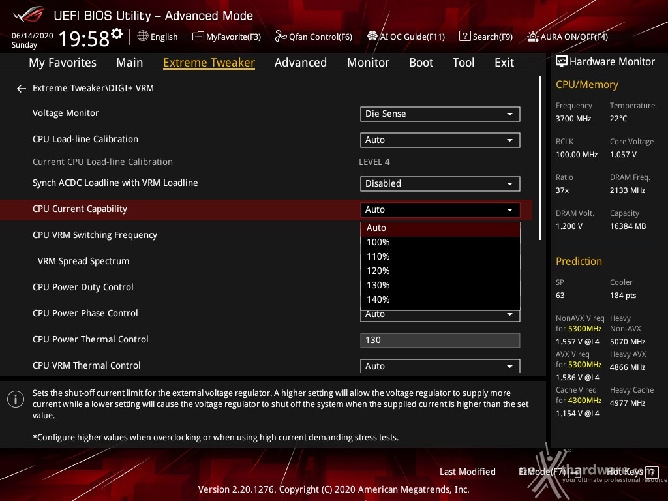Select the CPU Current Capability row label
The image size is (668, 501).
point(80,209)
